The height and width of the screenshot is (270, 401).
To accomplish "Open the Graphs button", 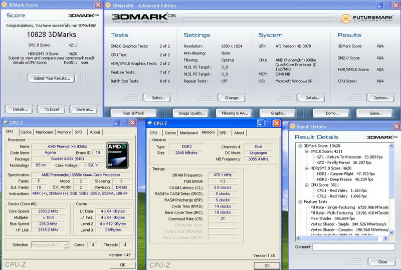I will click(x=278, y=113).
